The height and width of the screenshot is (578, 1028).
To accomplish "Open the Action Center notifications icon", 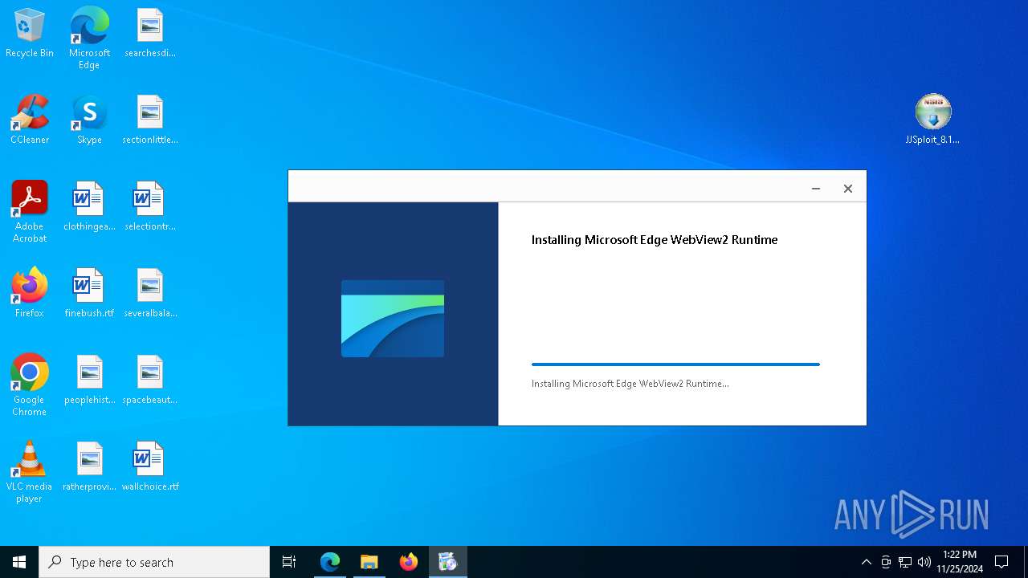I will (x=1001, y=562).
